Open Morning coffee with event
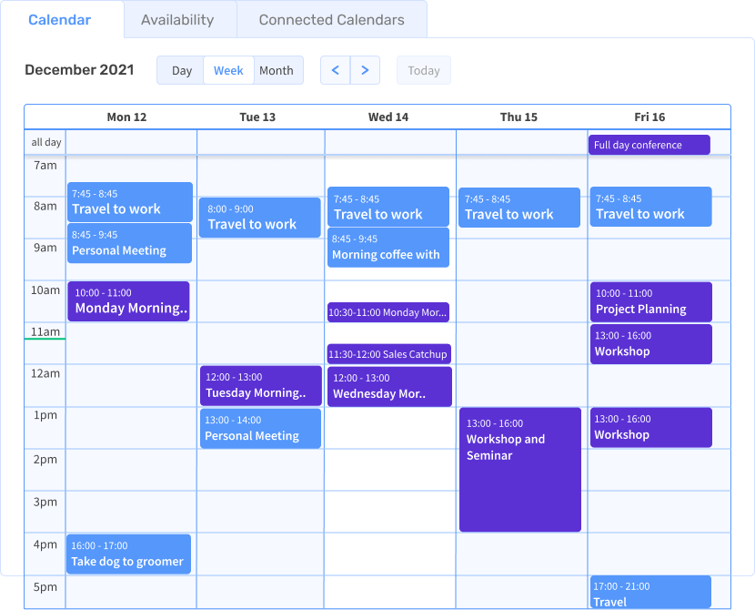 (x=388, y=248)
